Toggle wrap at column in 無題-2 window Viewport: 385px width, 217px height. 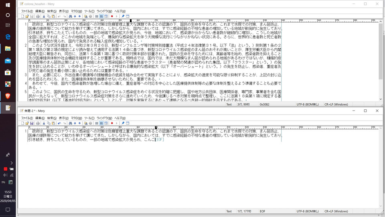[x=101, y=123]
